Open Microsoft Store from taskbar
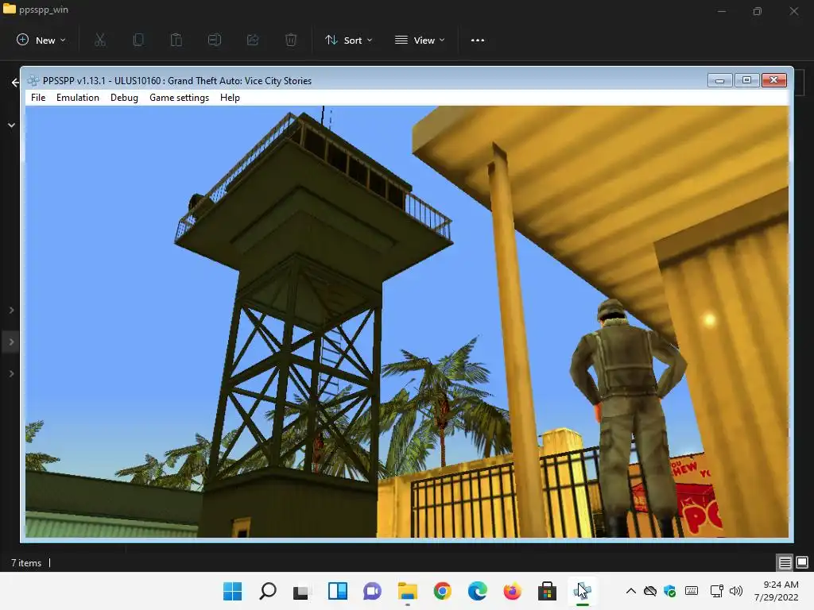 (x=547, y=591)
